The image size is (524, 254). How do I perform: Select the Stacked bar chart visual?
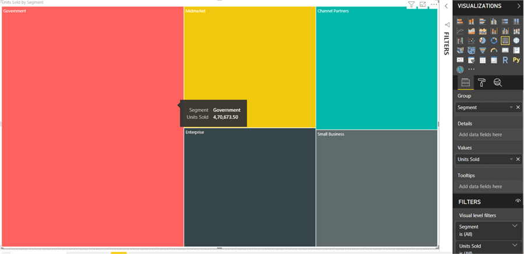click(x=460, y=22)
